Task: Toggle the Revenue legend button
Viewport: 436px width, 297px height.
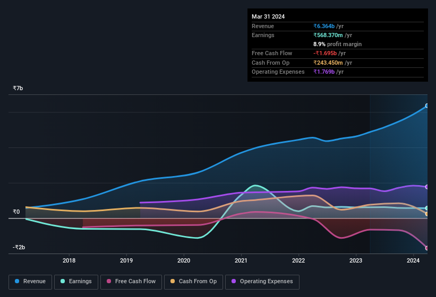Action: pos(30,282)
